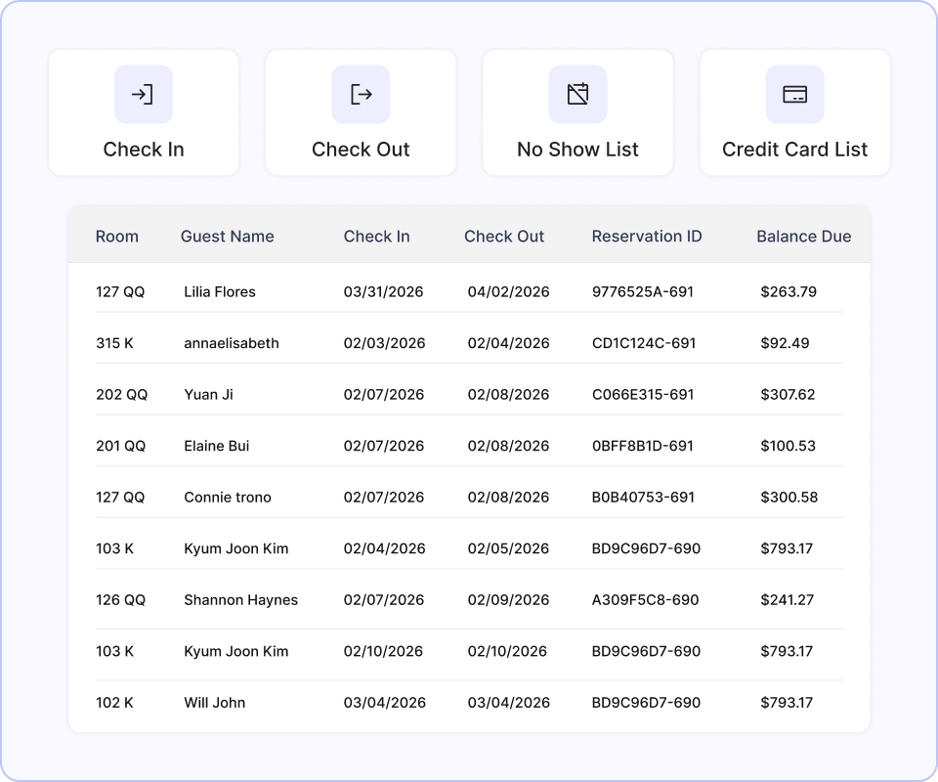Click check-out date 03/04/2026 in Will John row

[508, 703]
